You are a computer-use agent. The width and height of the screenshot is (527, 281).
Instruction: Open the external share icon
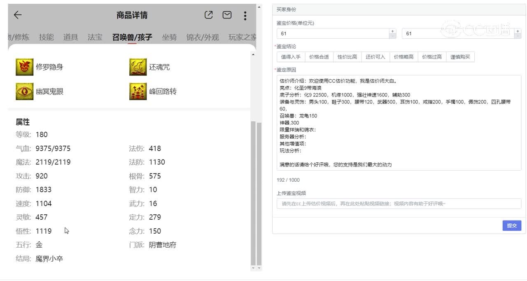(208, 15)
